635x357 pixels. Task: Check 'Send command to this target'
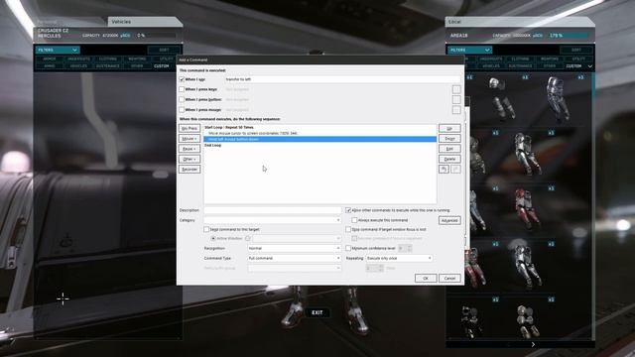206,229
